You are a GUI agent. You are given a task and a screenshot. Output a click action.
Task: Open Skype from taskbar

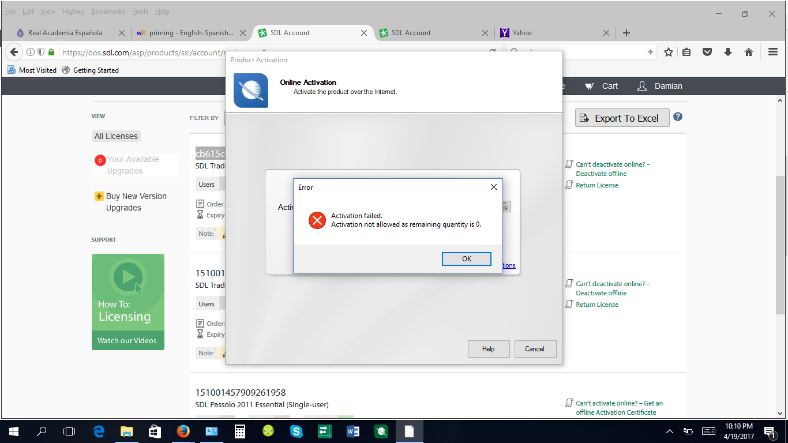click(297, 431)
